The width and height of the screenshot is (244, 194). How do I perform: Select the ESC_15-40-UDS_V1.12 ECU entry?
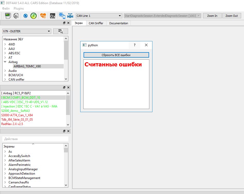[x=25, y=102]
